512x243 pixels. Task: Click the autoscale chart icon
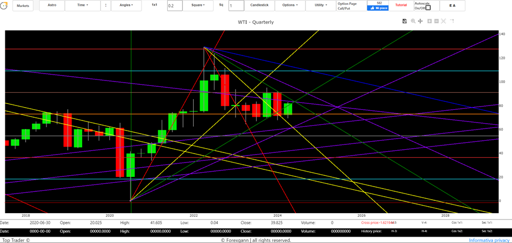coord(444,21)
